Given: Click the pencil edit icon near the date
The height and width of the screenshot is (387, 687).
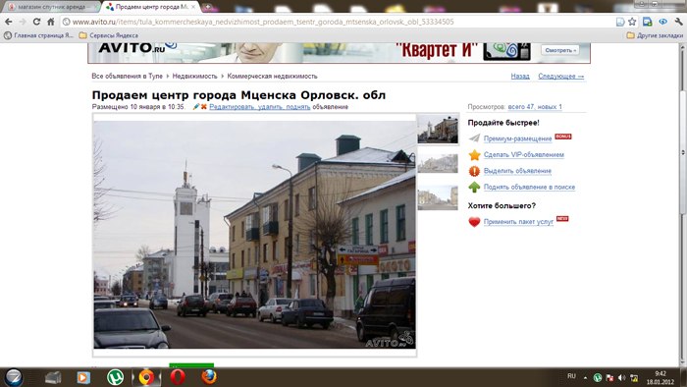Looking at the screenshot, I should click(x=196, y=106).
